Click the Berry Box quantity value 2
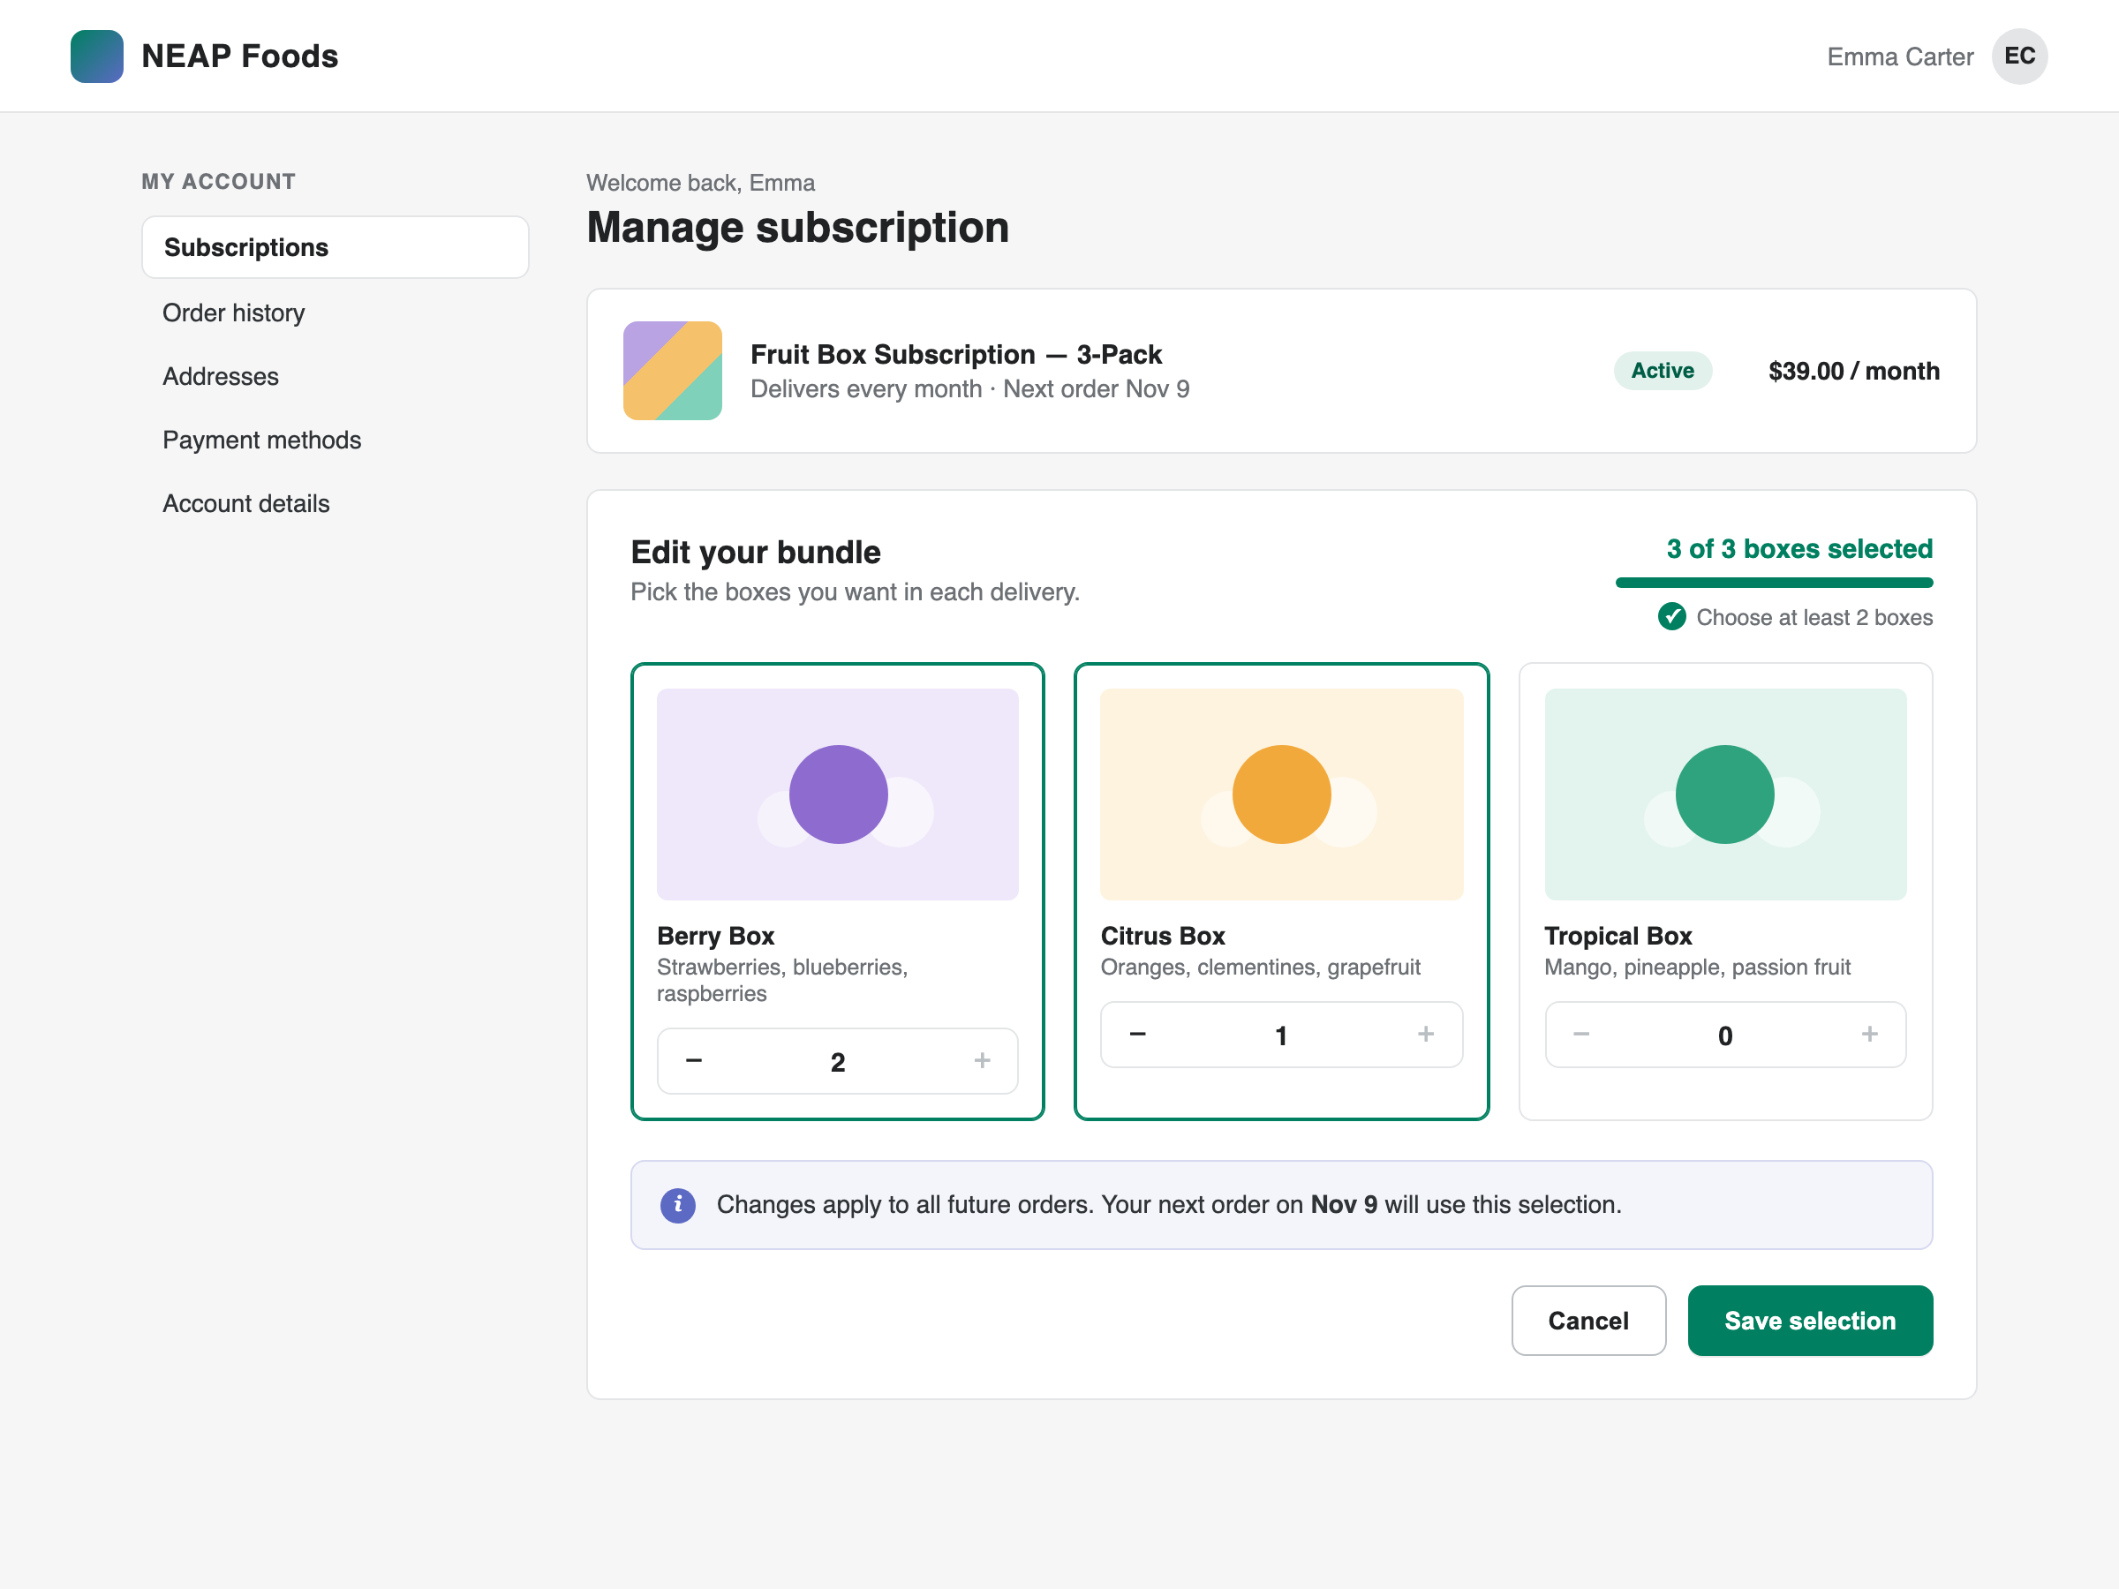The height and width of the screenshot is (1589, 2119). click(838, 1061)
